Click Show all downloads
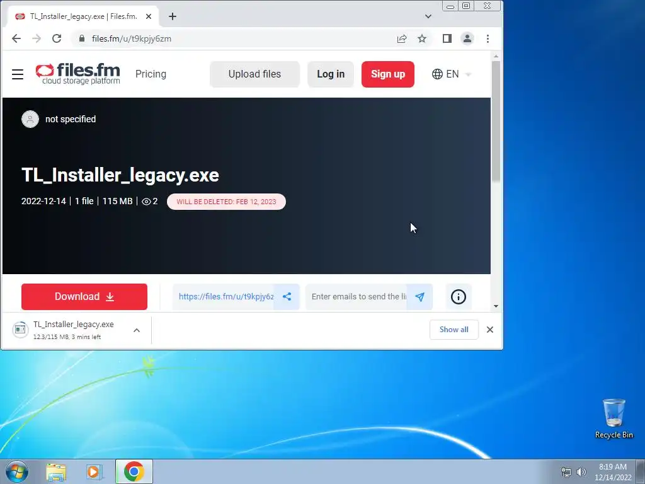 (454, 330)
